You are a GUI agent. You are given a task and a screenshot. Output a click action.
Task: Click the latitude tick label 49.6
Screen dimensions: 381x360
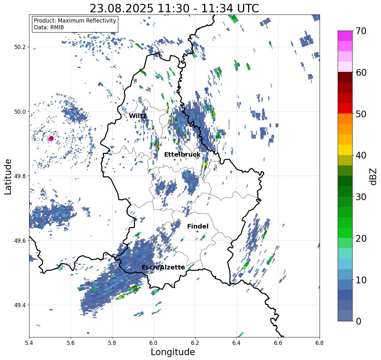click(20, 240)
